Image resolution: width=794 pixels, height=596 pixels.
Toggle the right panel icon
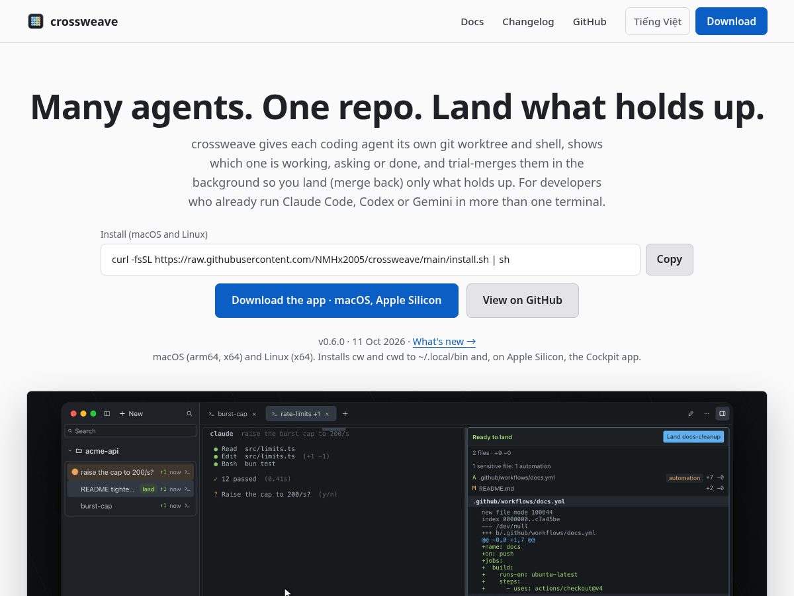point(723,413)
